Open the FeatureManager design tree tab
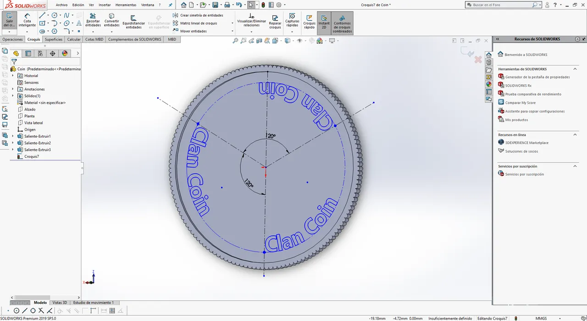Screen dimensions: 587x321 [x=16, y=53]
